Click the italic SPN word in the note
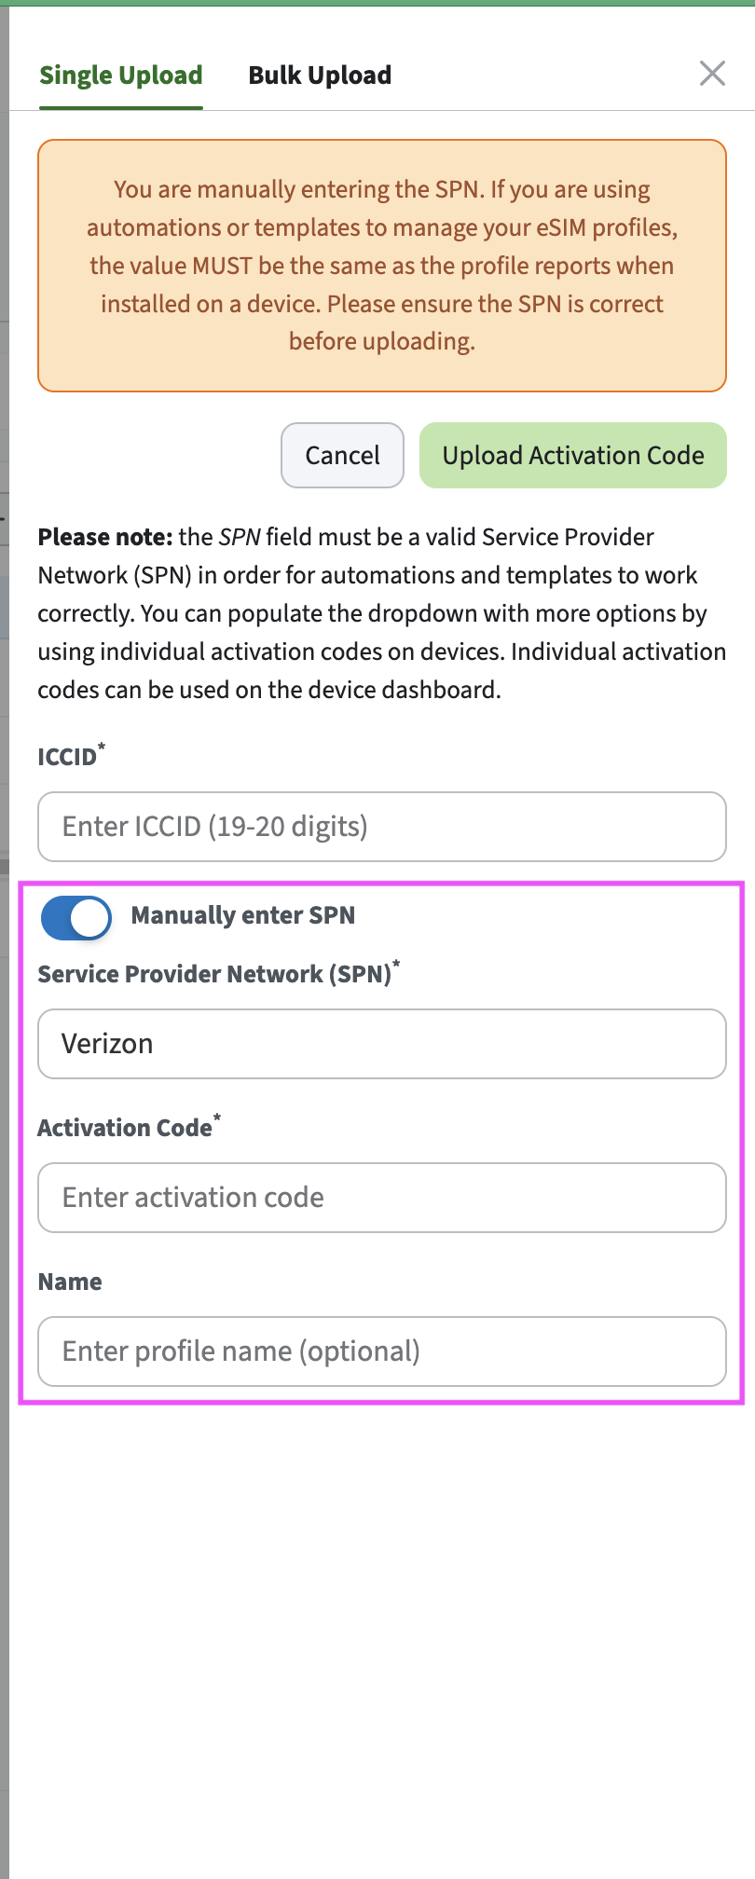This screenshot has width=755, height=1879. pos(240,538)
